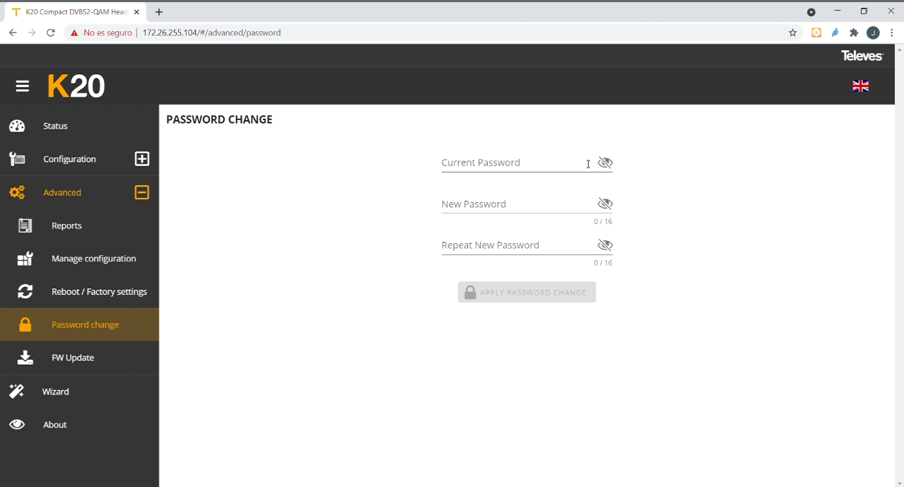The width and height of the screenshot is (904, 487).
Task: Open language selector with UK flag
Action: [x=860, y=86]
